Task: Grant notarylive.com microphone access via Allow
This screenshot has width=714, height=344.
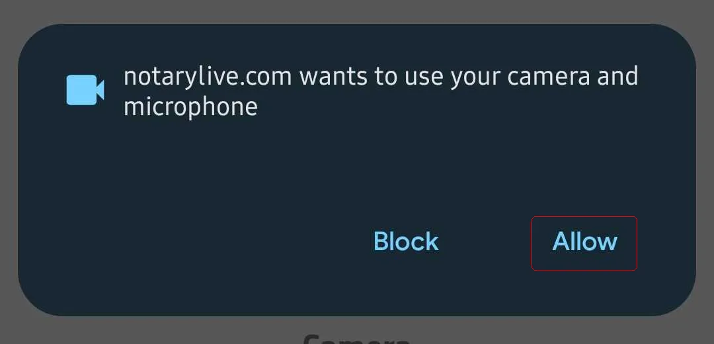Action: [x=584, y=243]
